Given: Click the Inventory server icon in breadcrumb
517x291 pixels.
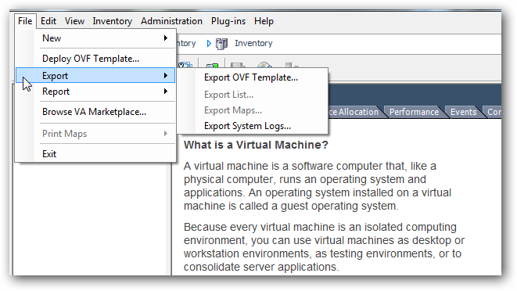Looking at the screenshot, I should coord(221,44).
